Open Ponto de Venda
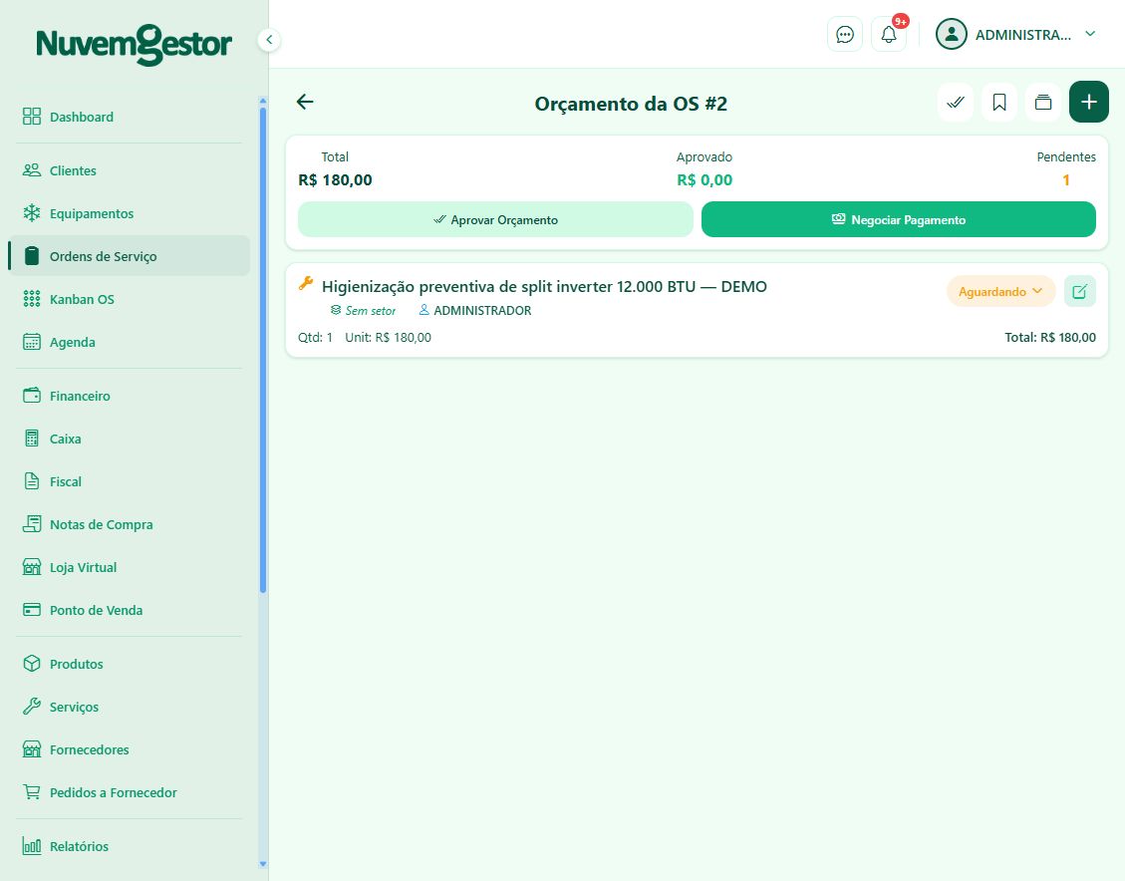The width and height of the screenshot is (1125, 881). pyautogui.click(x=130, y=611)
